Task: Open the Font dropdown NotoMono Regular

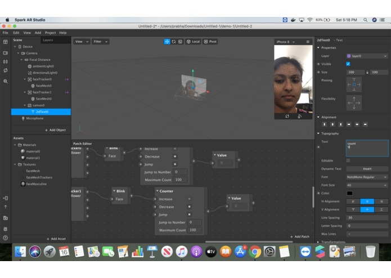Action: click(x=367, y=177)
